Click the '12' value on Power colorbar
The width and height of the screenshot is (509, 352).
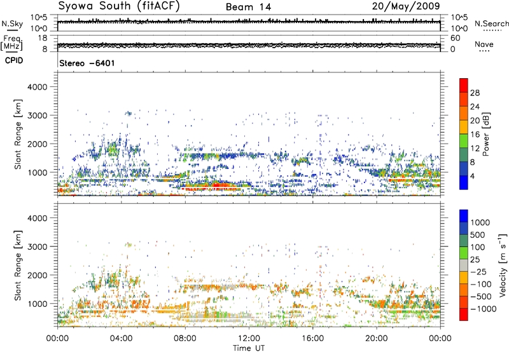(475, 149)
